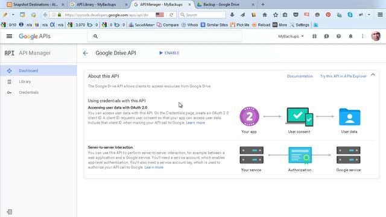Open the notifications bell

[x=350, y=36]
